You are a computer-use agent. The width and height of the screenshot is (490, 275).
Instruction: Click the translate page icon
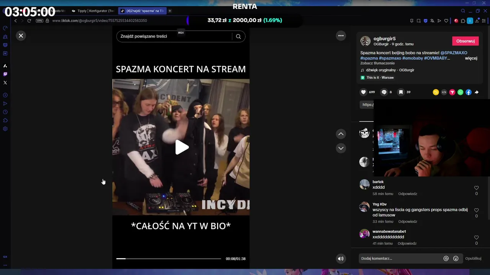[x=432, y=21]
